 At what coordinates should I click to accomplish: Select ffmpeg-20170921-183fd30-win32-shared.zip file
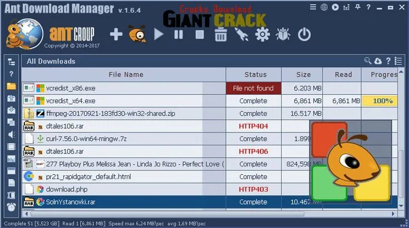[111, 114]
